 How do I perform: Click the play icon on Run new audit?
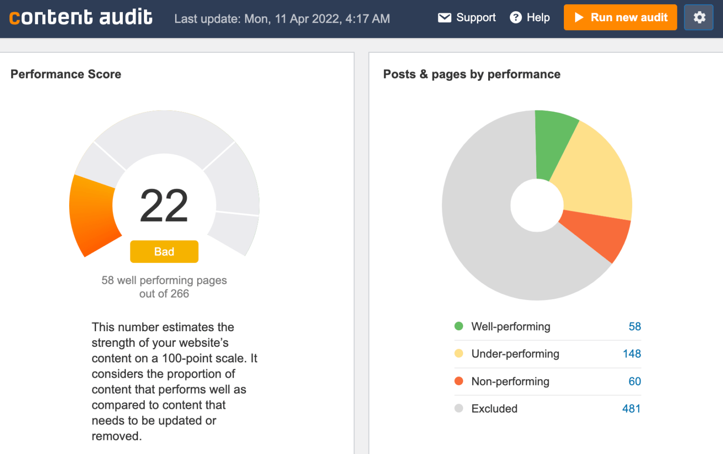tap(579, 17)
